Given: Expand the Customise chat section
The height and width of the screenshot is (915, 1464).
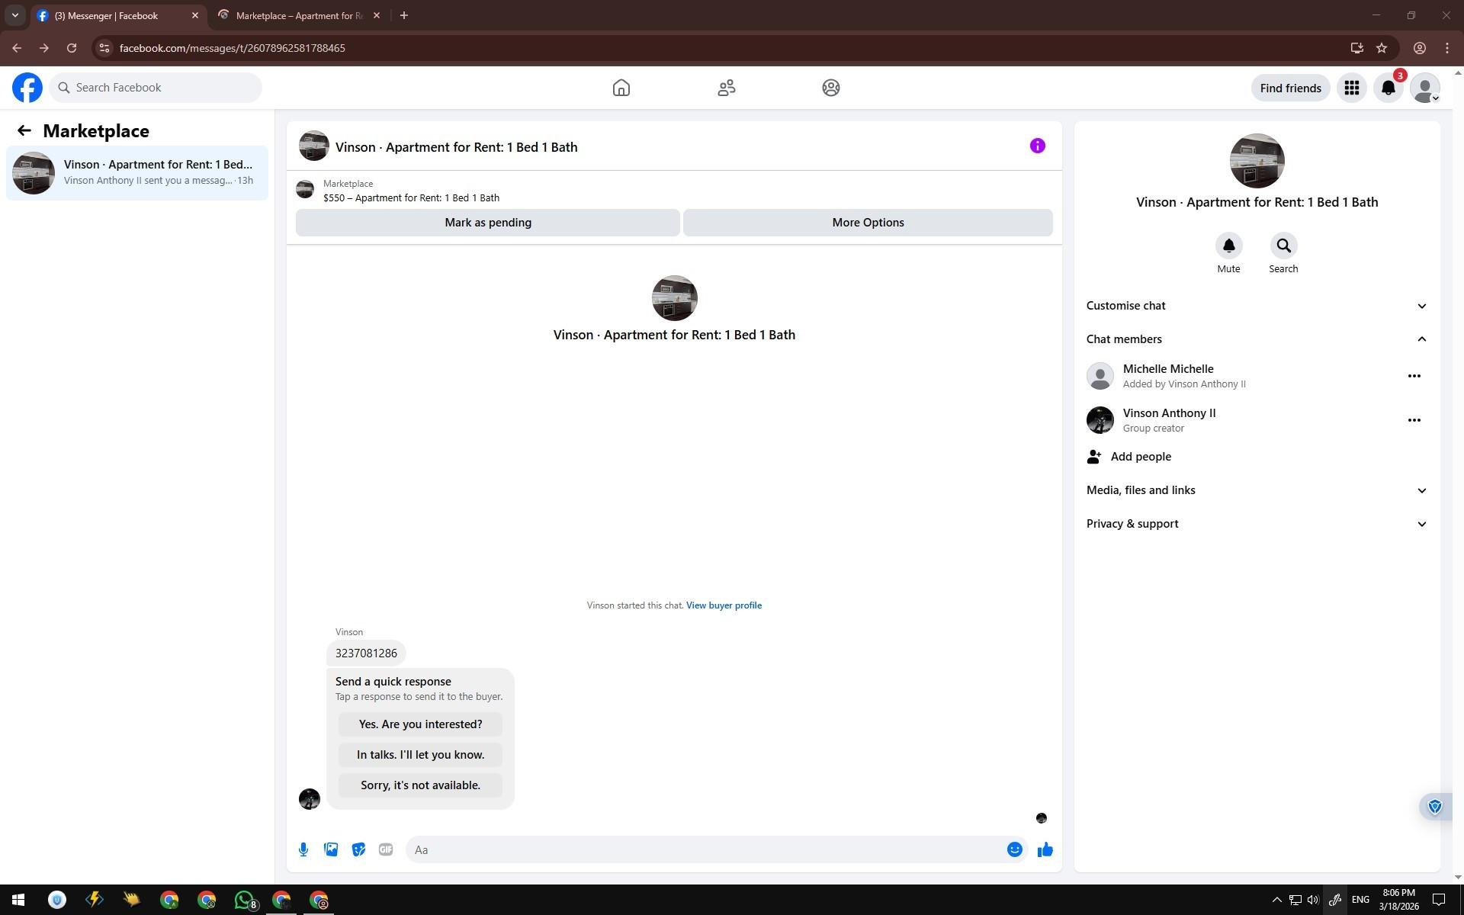Looking at the screenshot, I should pos(1256,306).
